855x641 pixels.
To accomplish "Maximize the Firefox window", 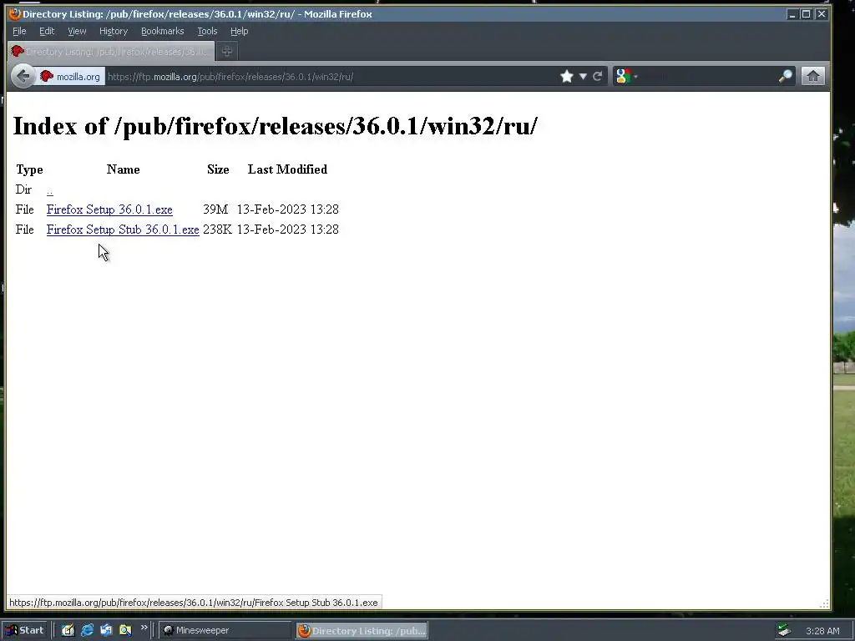I will 806,14.
